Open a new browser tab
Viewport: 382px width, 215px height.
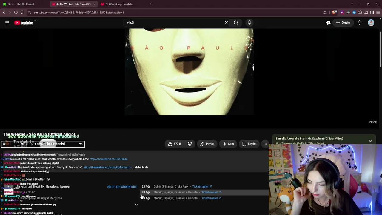pos(151,4)
